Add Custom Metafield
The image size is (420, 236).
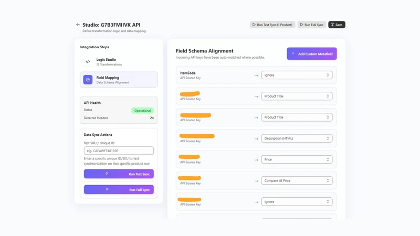coord(312,54)
